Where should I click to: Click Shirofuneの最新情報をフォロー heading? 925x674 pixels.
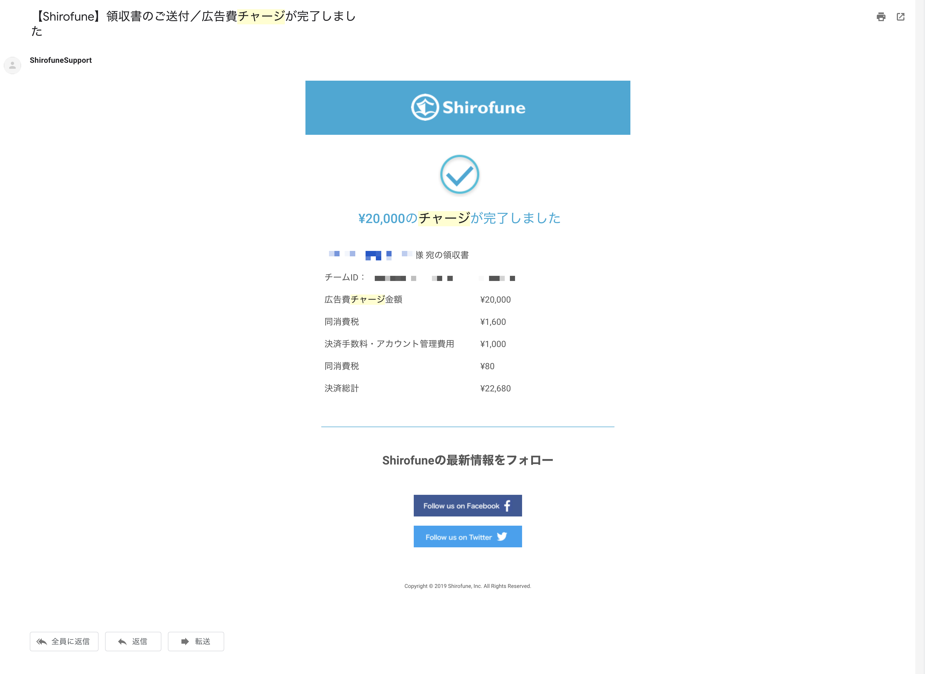pyautogui.click(x=468, y=460)
